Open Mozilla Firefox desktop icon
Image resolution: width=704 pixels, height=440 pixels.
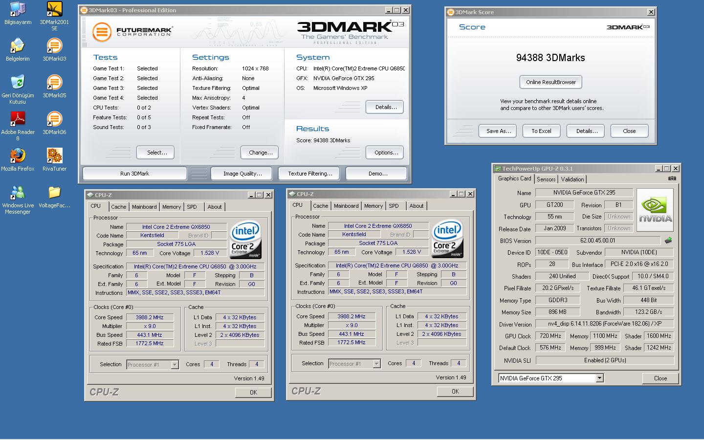pos(18,160)
